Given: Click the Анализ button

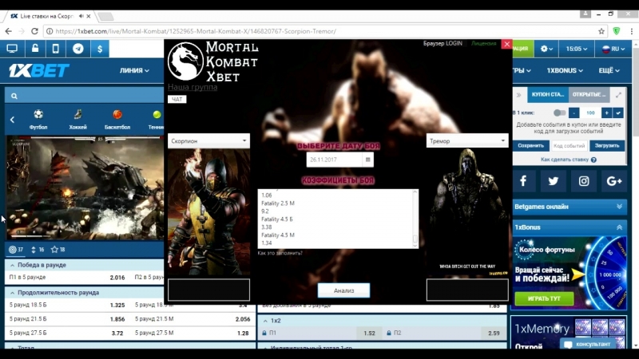Looking at the screenshot, I should 343,290.
